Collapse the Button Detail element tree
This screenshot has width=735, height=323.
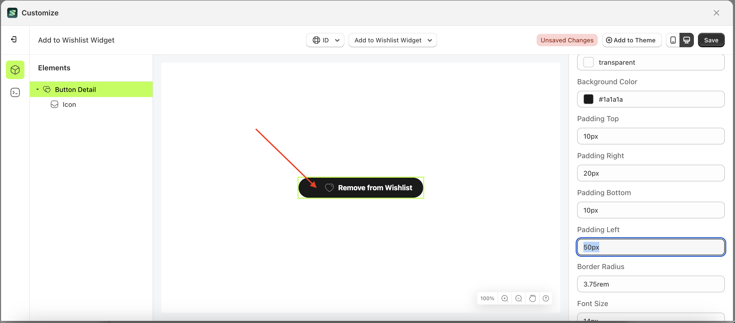(37, 89)
